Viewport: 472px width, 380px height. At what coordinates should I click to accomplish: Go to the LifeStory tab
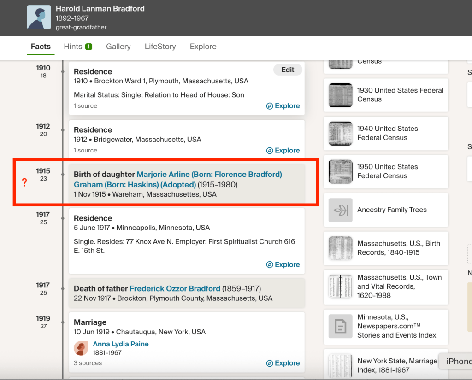coord(160,47)
